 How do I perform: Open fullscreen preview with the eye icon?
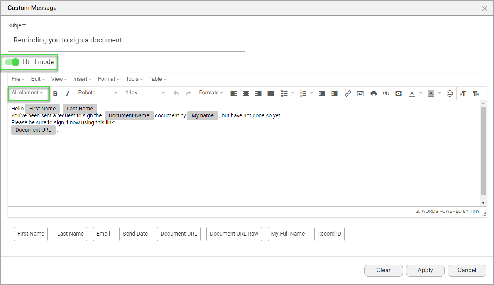click(x=386, y=93)
